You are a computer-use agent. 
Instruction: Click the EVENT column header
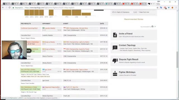(x=66, y=24)
